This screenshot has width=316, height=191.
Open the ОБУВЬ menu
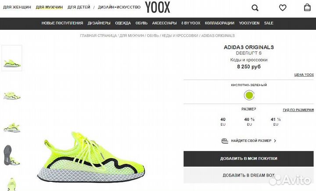click(x=141, y=23)
